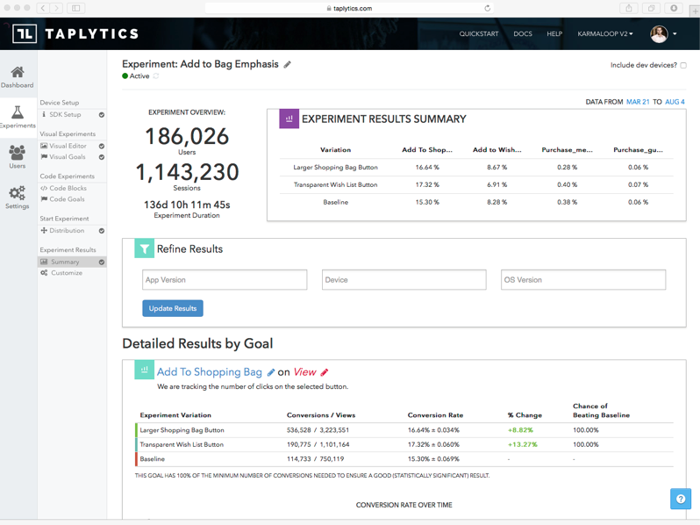The height and width of the screenshot is (525, 700).
Task: Click the user avatar photo
Action: tap(659, 34)
